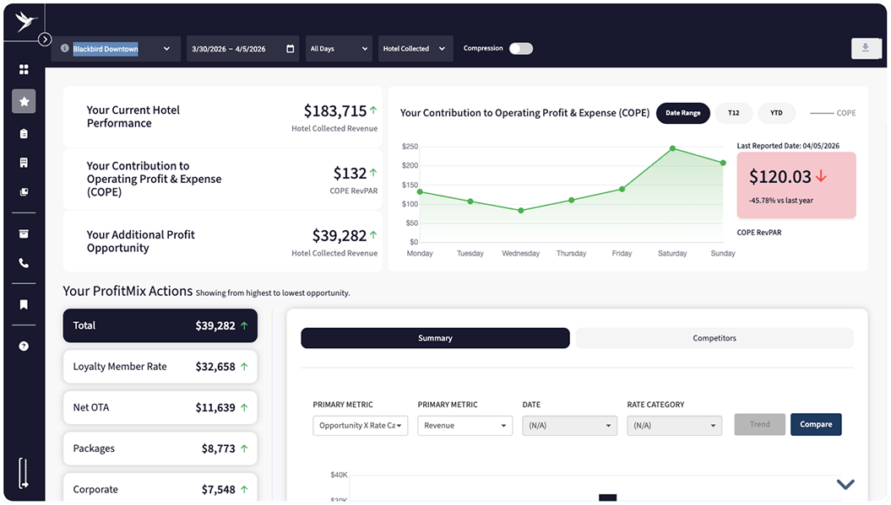Image resolution: width=891 pixels, height=505 pixels.
Task: Click the star favorites icon in sidebar
Action: tap(24, 101)
